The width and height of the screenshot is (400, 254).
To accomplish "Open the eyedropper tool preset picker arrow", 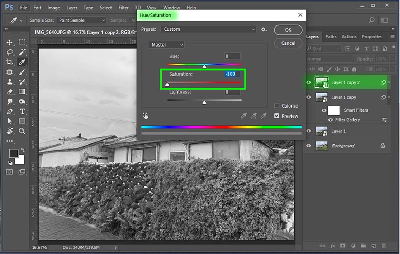I will (x=21, y=21).
